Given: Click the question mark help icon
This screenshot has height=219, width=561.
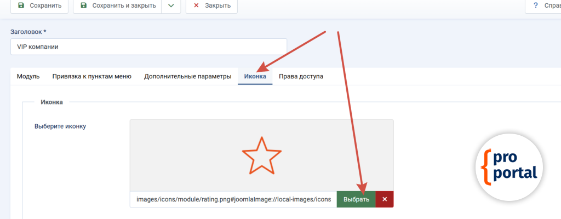Looking at the screenshot, I should click(536, 5).
